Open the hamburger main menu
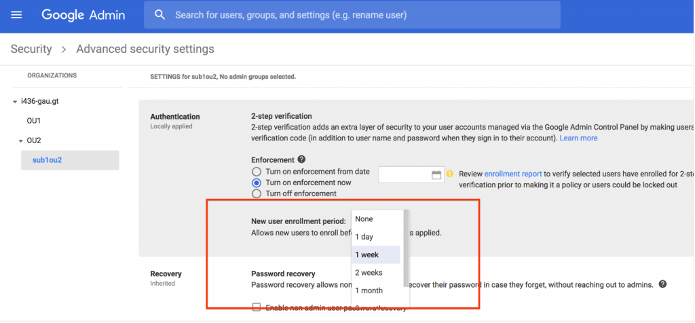This screenshot has height=323, width=695. pos(17,15)
